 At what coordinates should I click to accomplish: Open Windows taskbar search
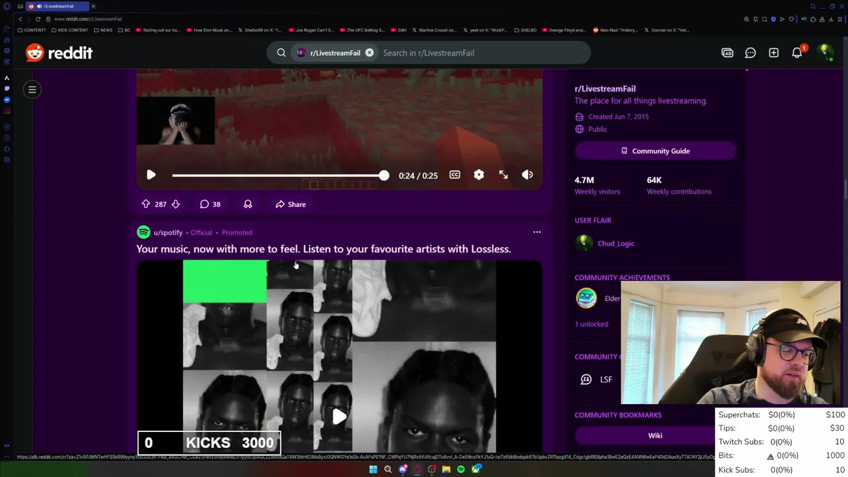tap(388, 469)
